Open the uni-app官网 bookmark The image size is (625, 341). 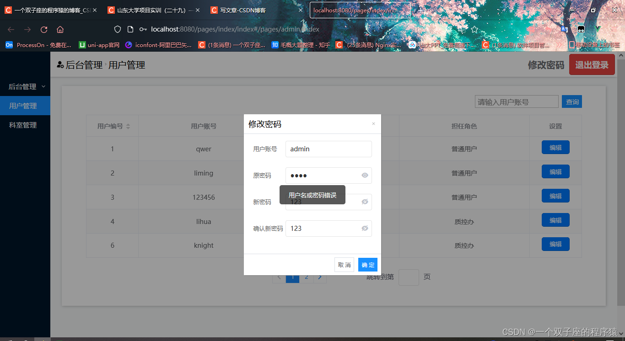[x=99, y=45]
